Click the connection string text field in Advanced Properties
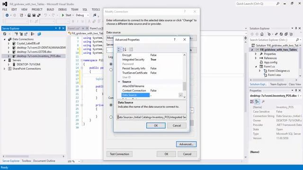 [x=151, y=117]
